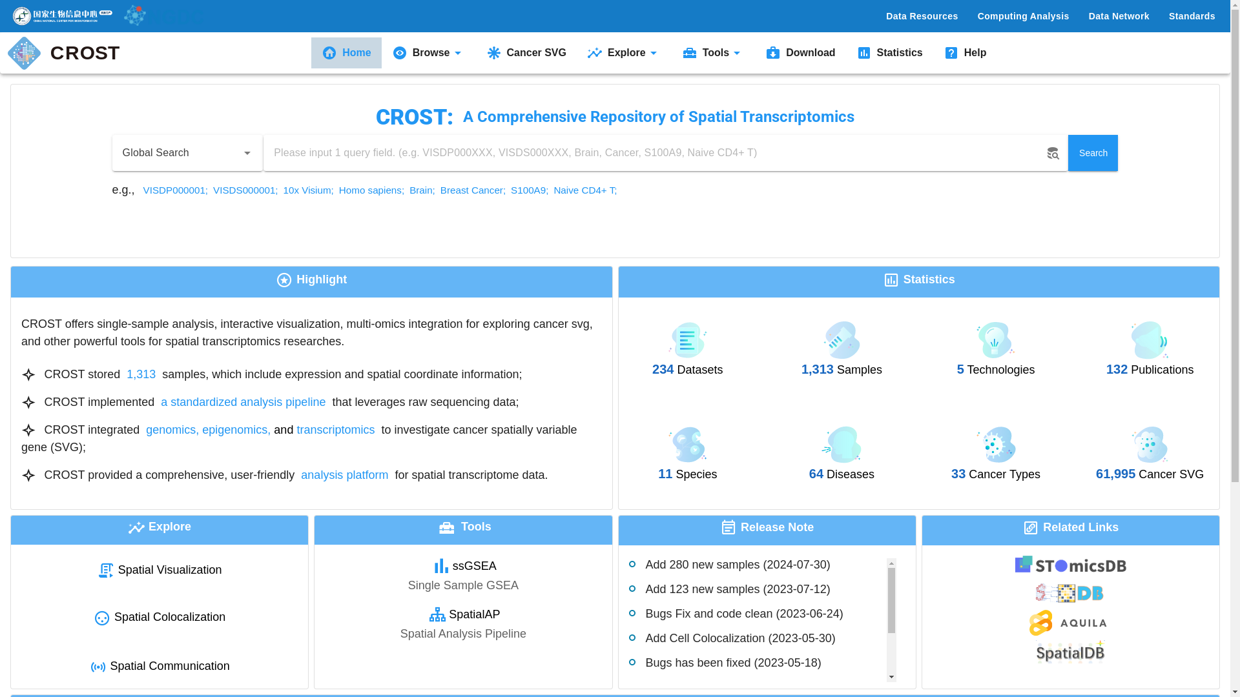1240x697 pixels.
Task: Click the Species statistics icon
Action: (x=687, y=445)
